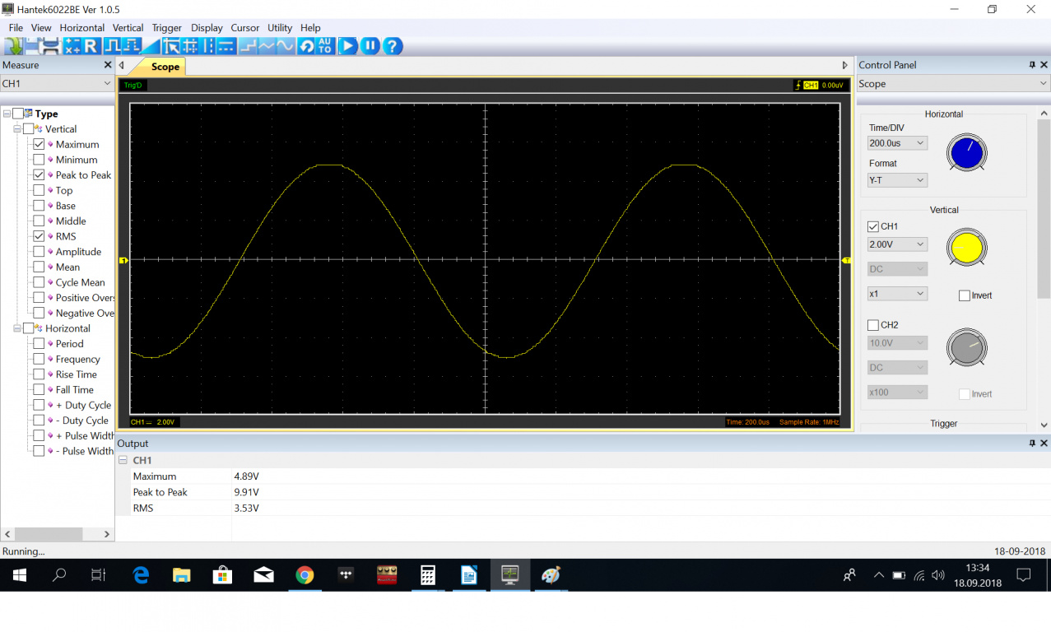Viewport: 1051px width, 632px height.
Task: Open the Utility menu
Action: coord(280,28)
